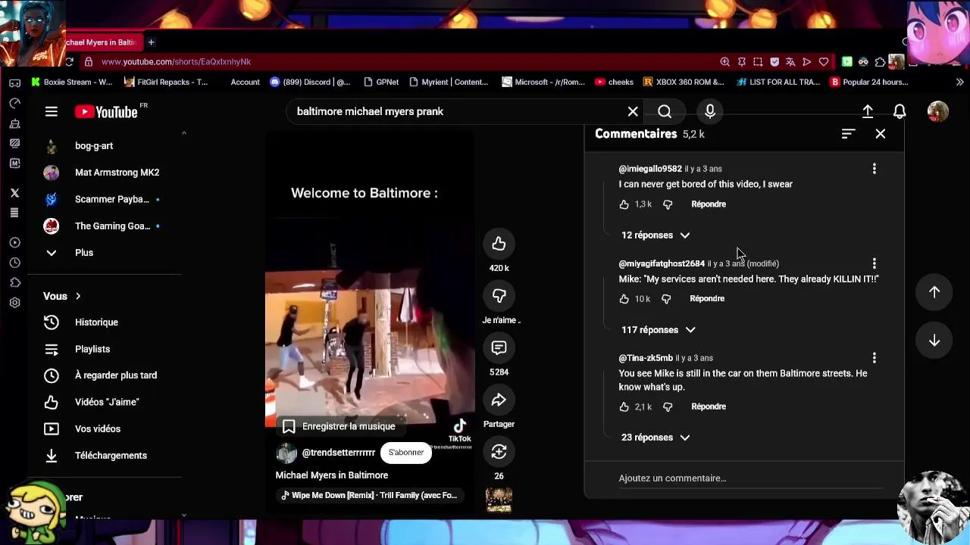Viewport: 970px width, 545px height.
Task: Open the three-dot menu on @Tina-zk5mb's comment
Action: pos(874,358)
